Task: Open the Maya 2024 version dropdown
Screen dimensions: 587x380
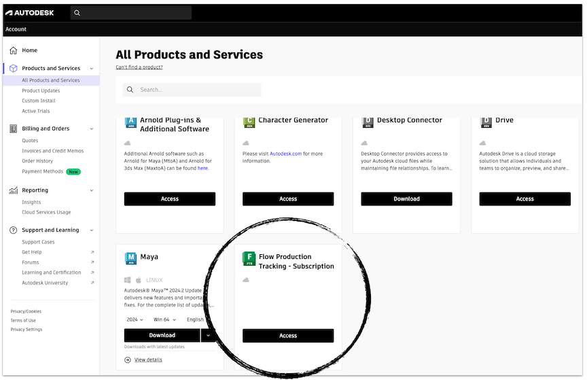Action: point(135,319)
